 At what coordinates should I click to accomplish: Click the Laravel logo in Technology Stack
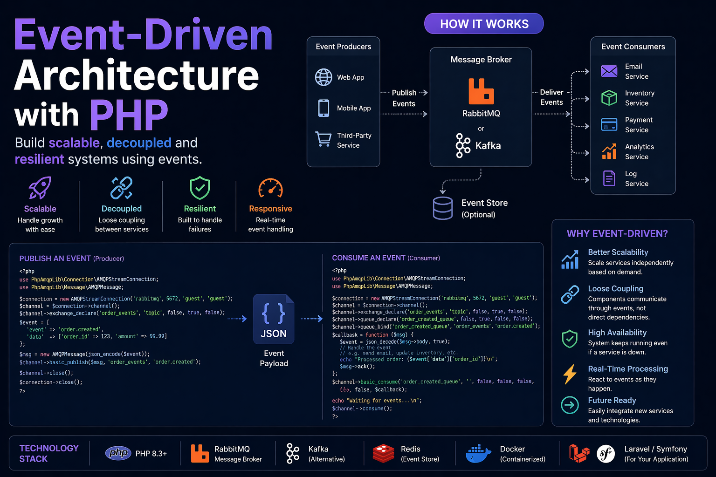(x=579, y=453)
